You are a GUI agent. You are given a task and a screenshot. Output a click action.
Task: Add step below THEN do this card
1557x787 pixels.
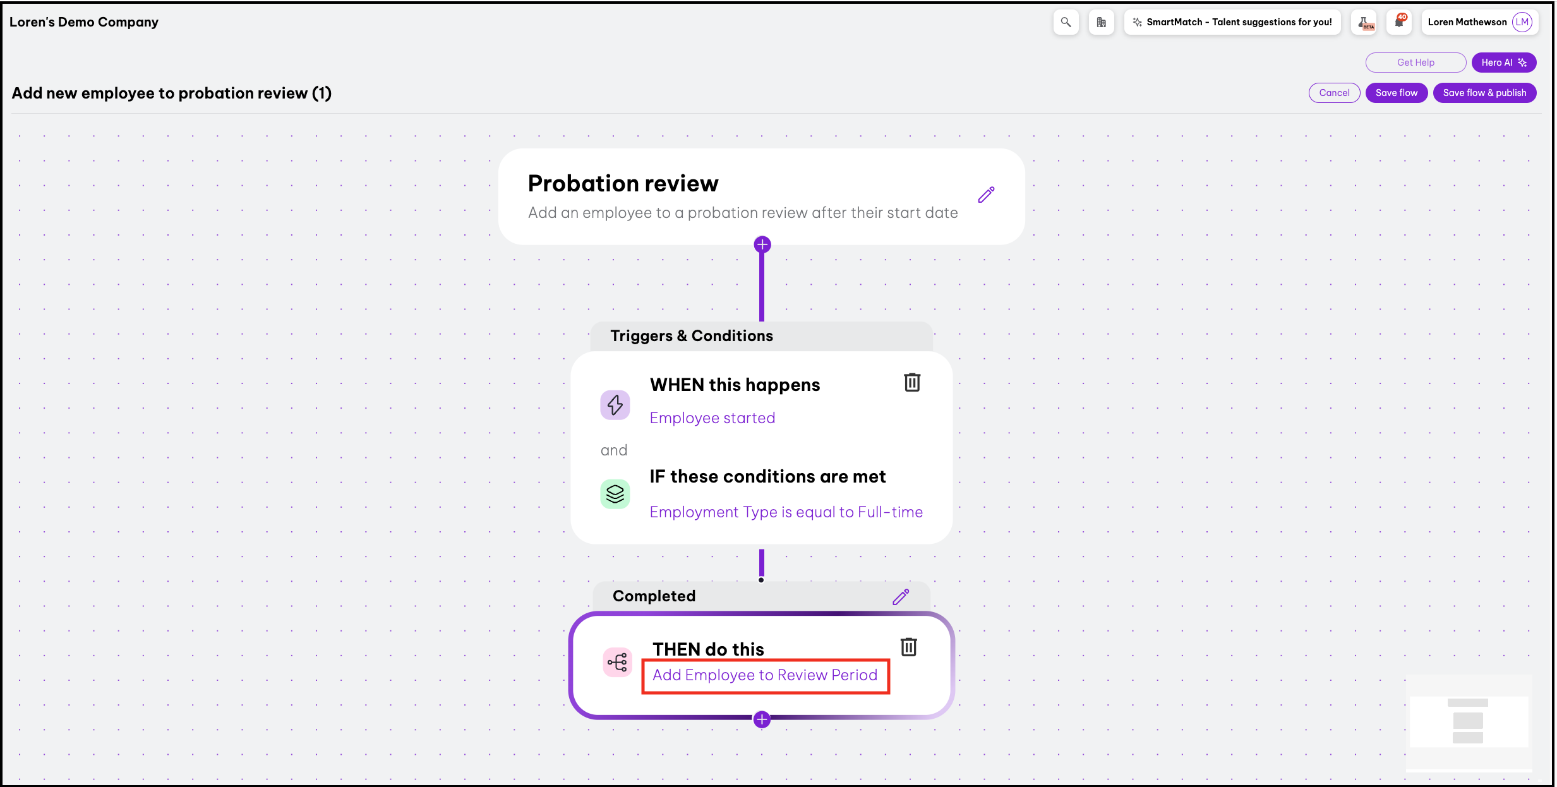pos(762,719)
